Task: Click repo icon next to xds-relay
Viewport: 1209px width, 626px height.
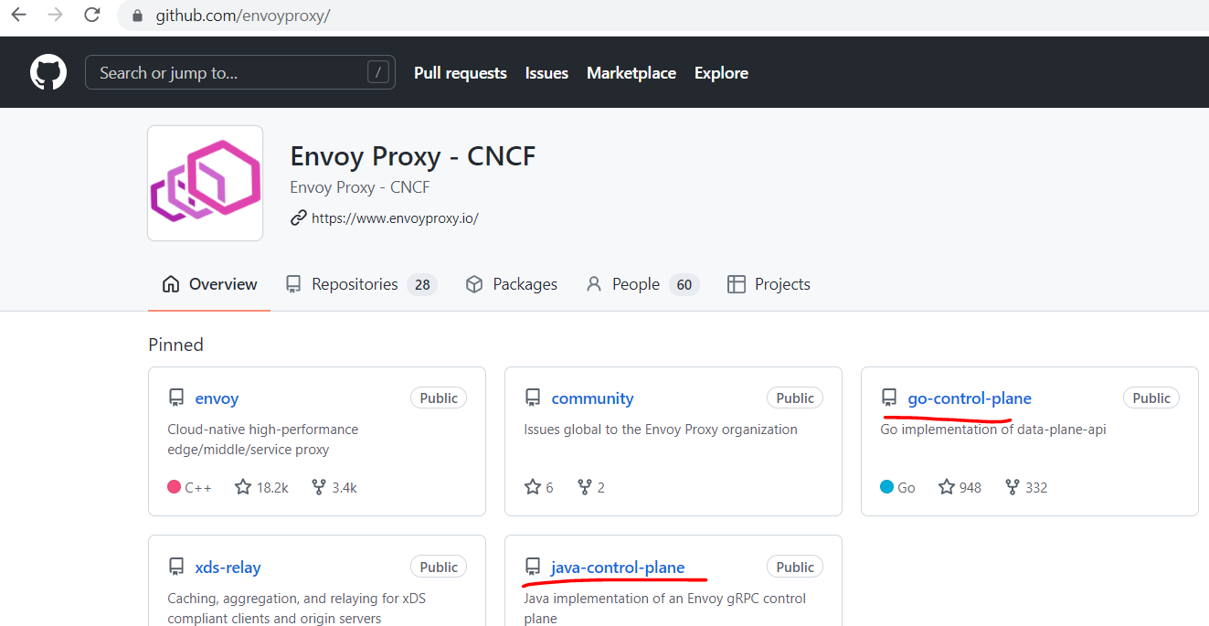Action: 176,567
